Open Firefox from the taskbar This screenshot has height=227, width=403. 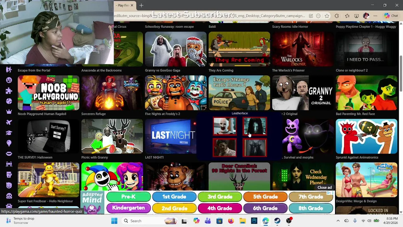click(x=231, y=221)
